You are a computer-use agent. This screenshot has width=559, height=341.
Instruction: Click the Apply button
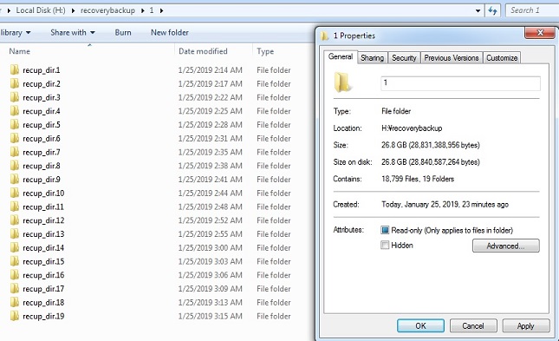coord(525,325)
